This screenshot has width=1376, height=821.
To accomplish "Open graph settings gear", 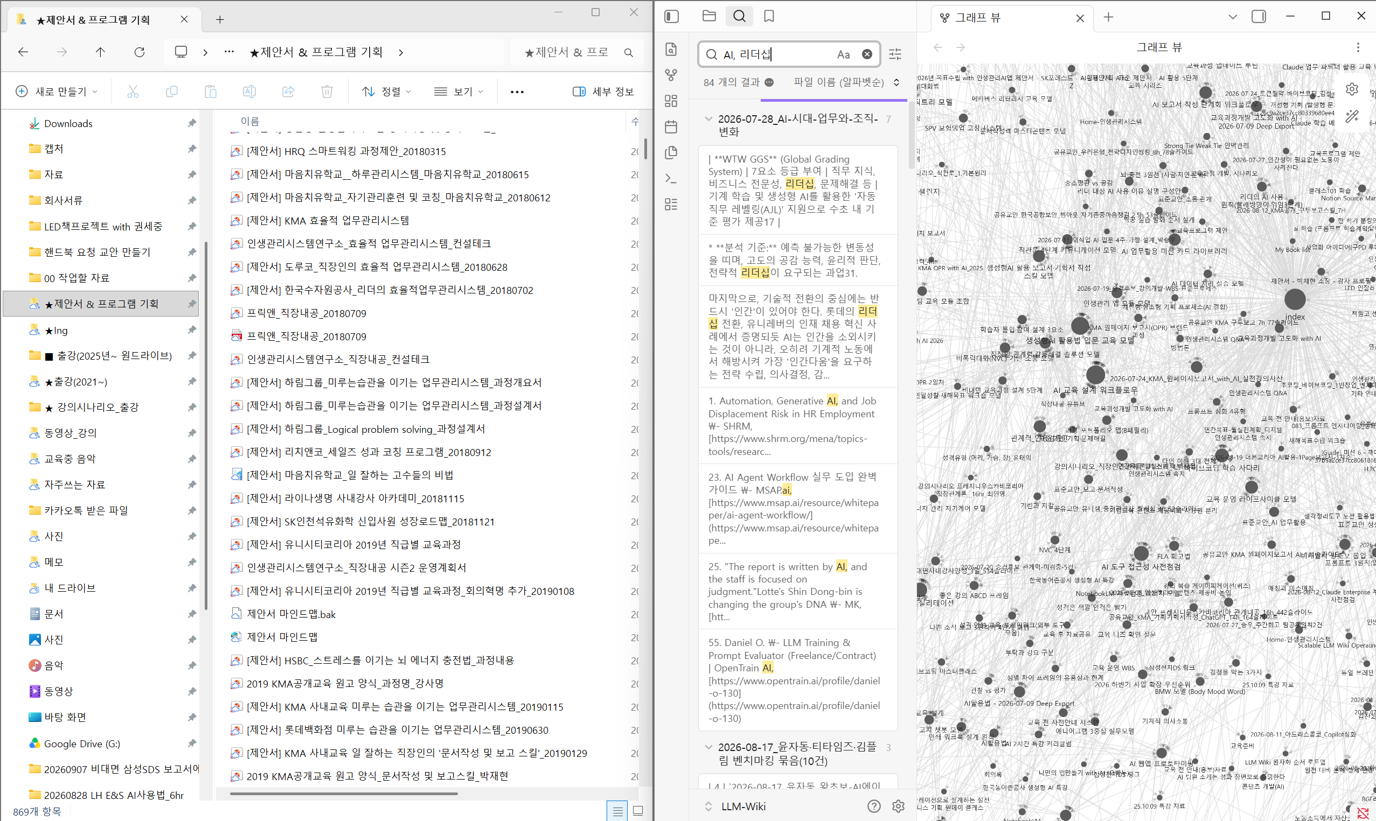I will pos(1352,89).
